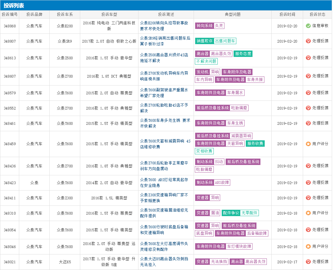Open complaint 众泰T600 ABS灯经常亮
Screen dimensions: 333x270
pos(164,183)
